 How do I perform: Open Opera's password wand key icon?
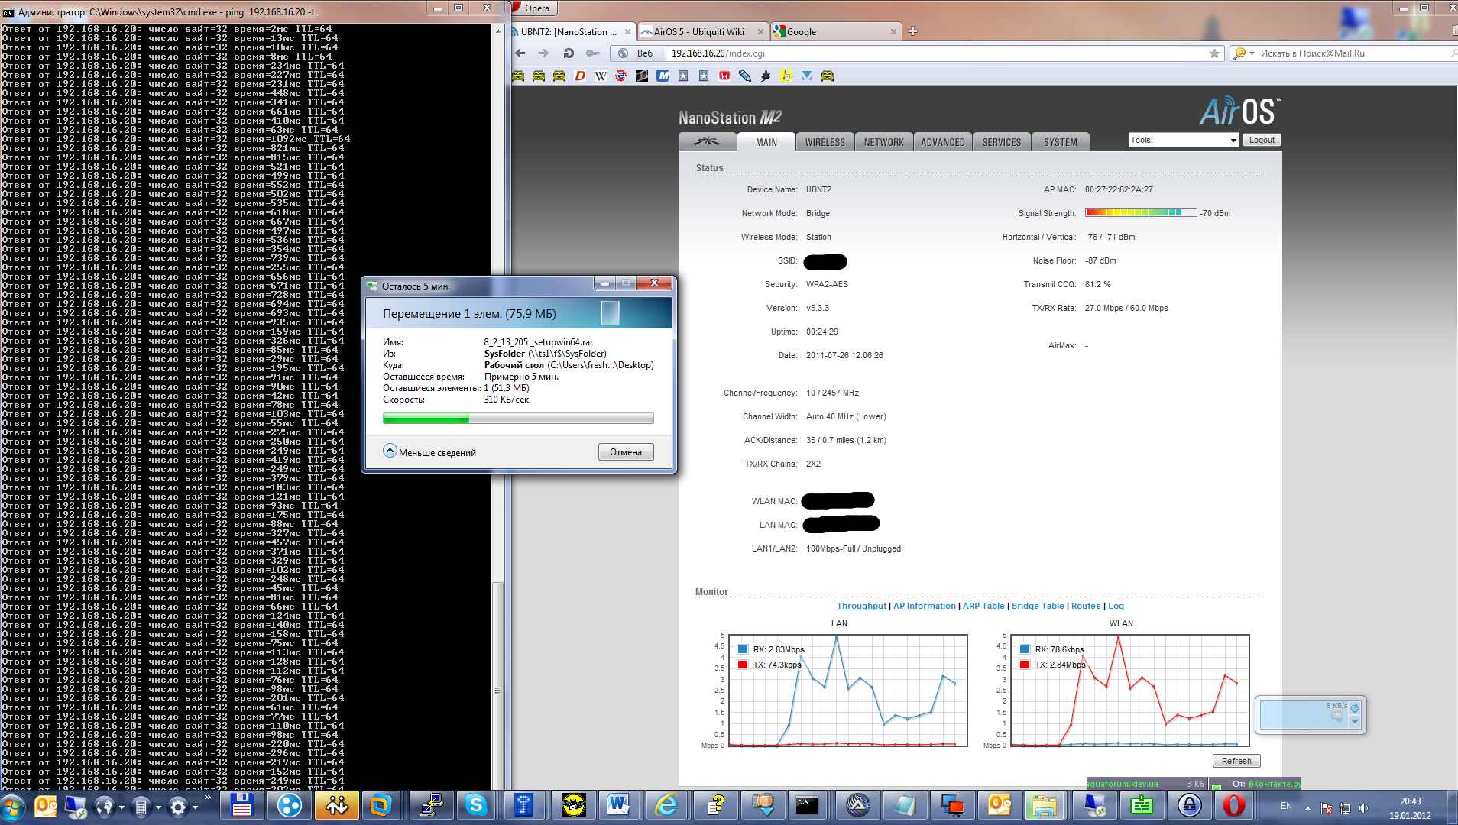592,53
